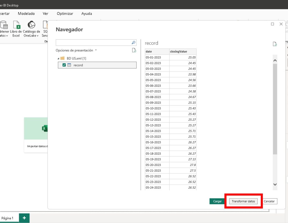Click the Navegador search input field

[93, 43]
